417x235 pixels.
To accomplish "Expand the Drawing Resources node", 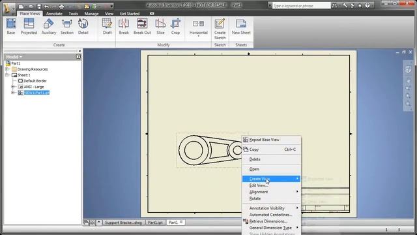I will (x=7, y=69).
